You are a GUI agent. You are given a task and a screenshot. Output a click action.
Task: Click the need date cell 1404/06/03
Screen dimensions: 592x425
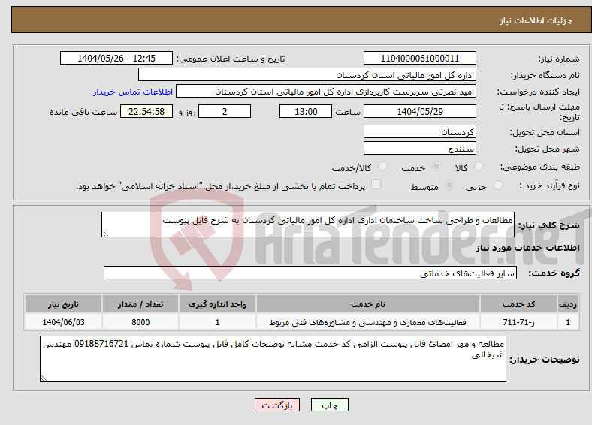pyautogui.click(x=63, y=322)
